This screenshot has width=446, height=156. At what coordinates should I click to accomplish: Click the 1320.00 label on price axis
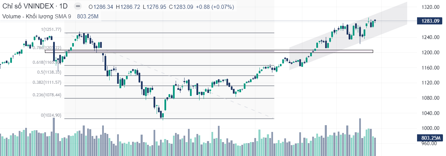(x=429, y=7)
